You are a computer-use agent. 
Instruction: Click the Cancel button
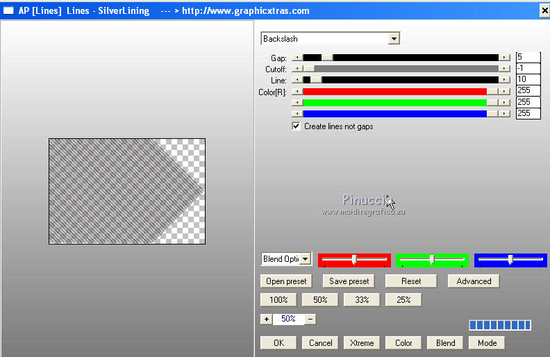coord(320,343)
